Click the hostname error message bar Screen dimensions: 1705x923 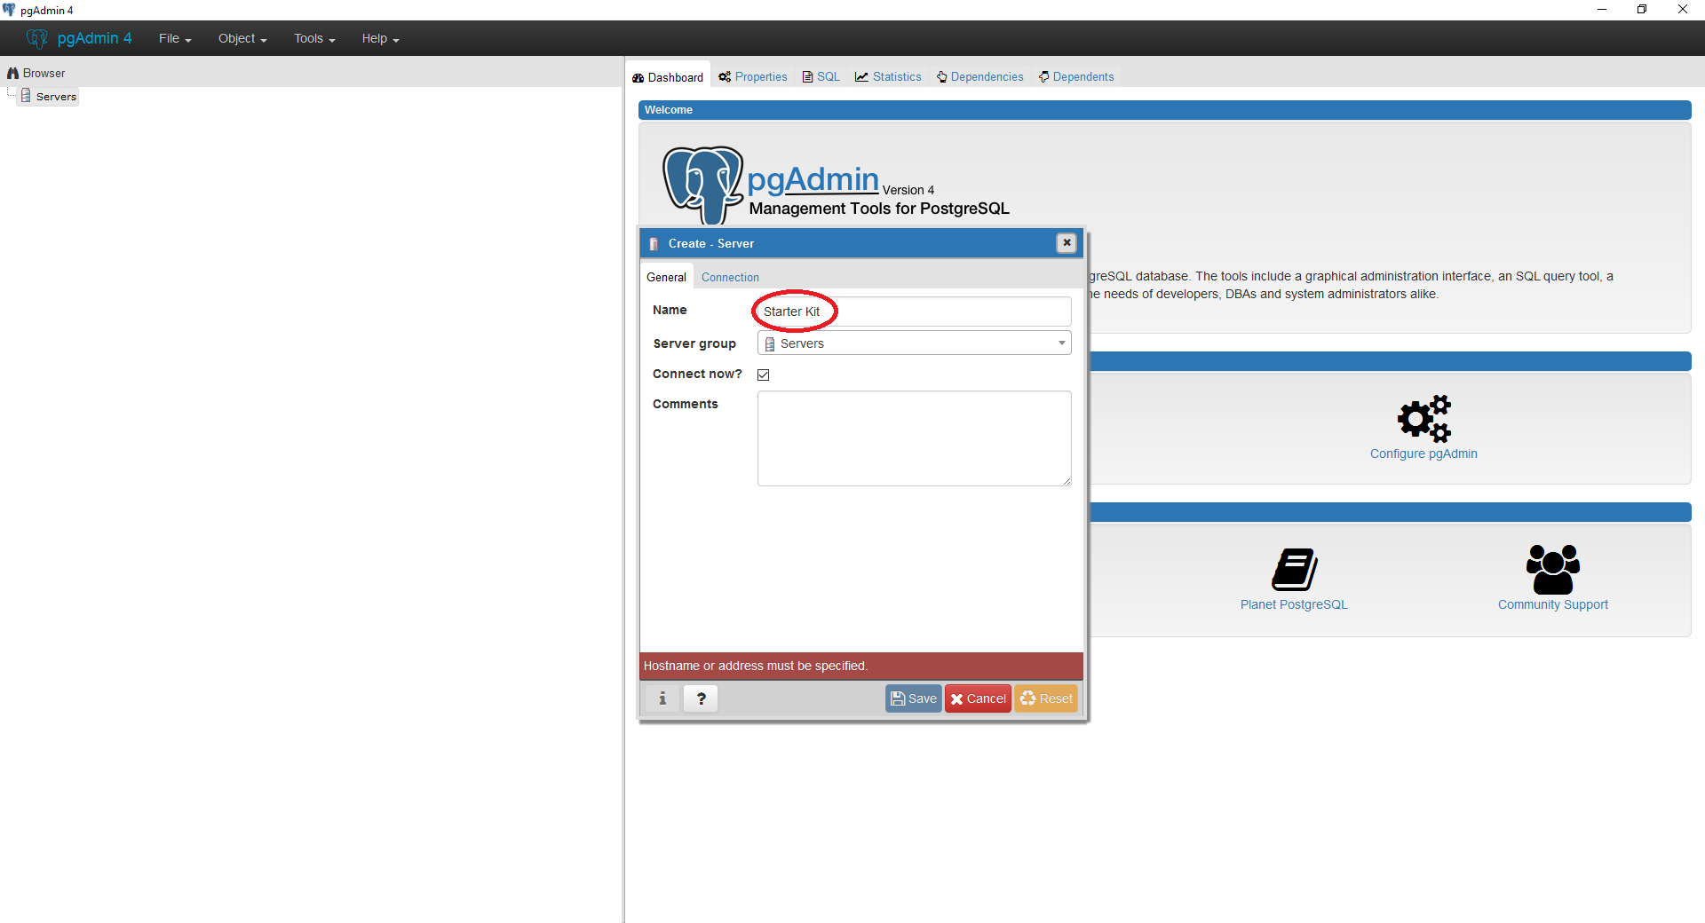point(861,666)
